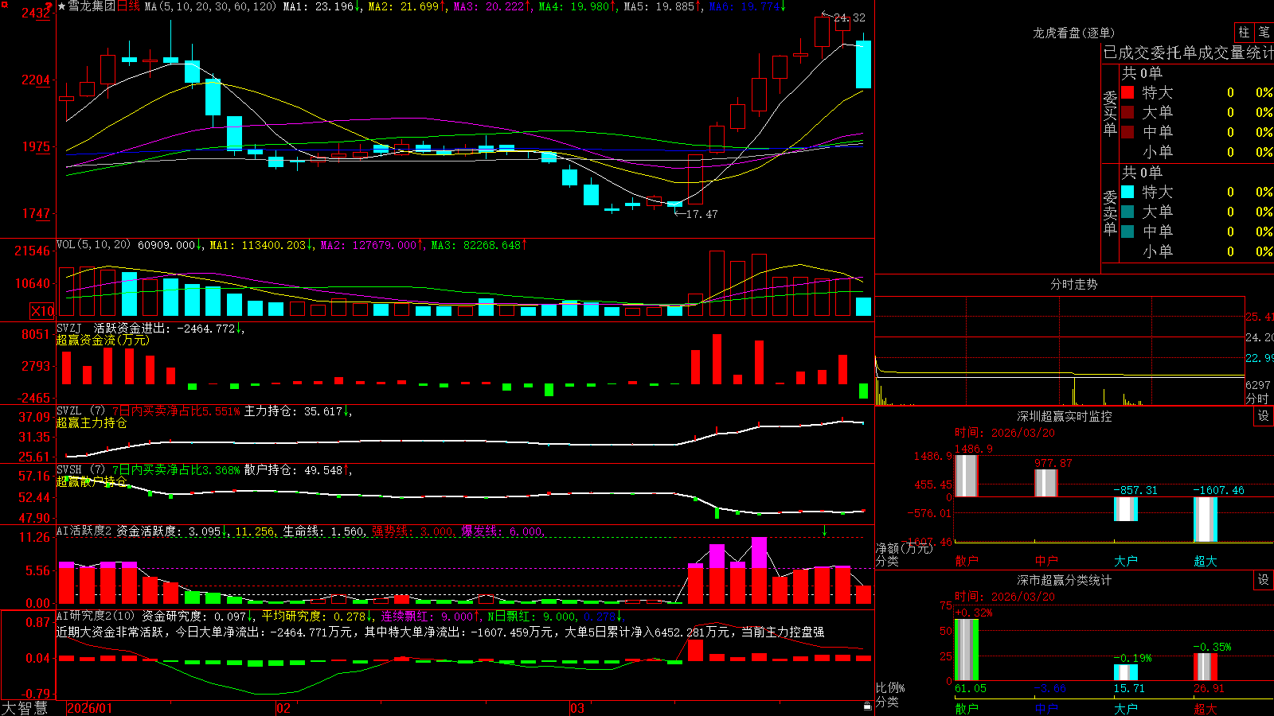The image size is (1274, 716).
Task: Click the cyan 特大 sell-order color swatch
Action: [1127, 192]
